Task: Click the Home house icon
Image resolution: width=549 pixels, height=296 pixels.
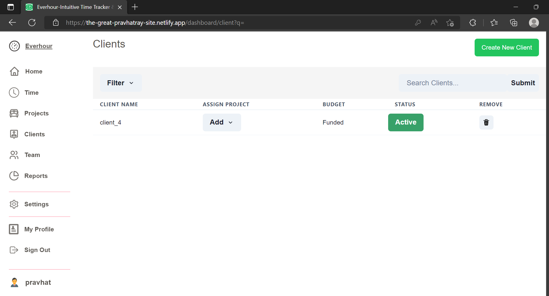Action: [14, 71]
